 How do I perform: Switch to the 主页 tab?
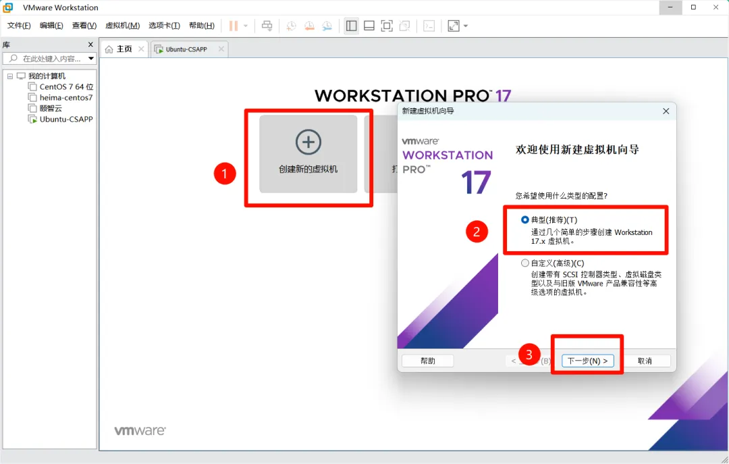pyautogui.click(x=124, y=49)
